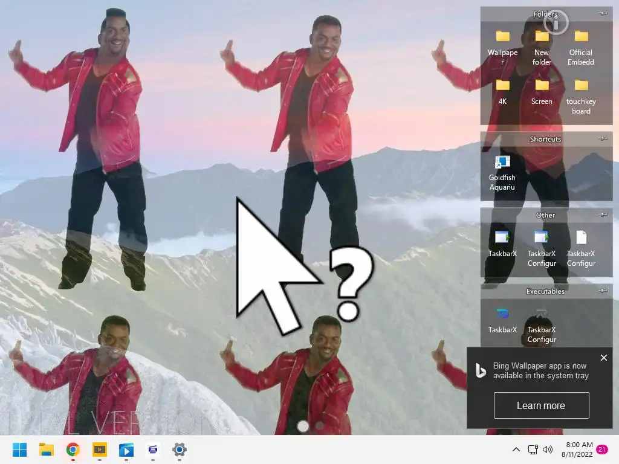
Task: Select the first white page dot
Action: tap(303, 426)
